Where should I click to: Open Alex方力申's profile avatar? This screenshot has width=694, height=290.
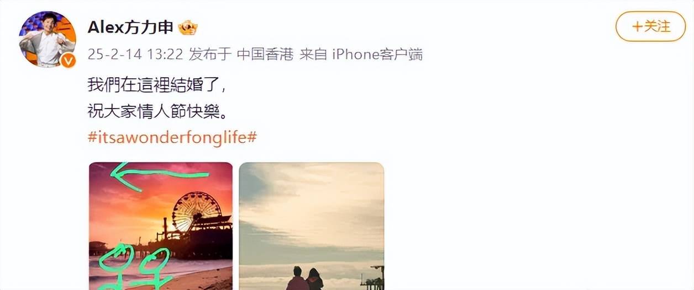coord(47,40)
